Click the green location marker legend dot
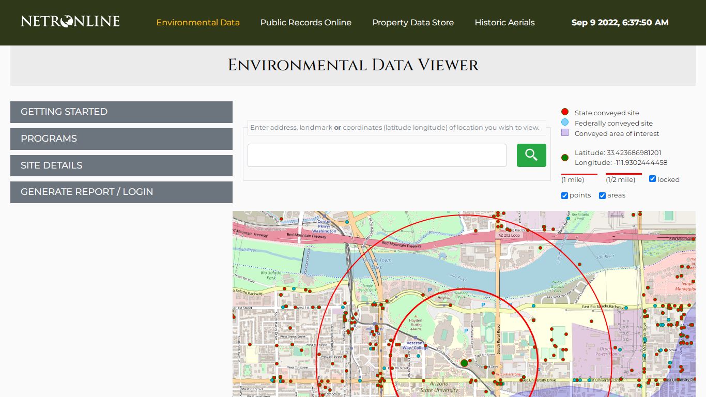This screenshot has height=397, width=706. point(565,158)
